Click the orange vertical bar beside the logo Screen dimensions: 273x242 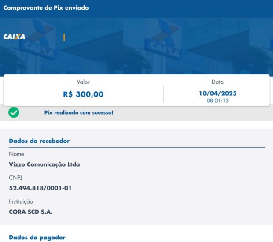click(64, 37)
